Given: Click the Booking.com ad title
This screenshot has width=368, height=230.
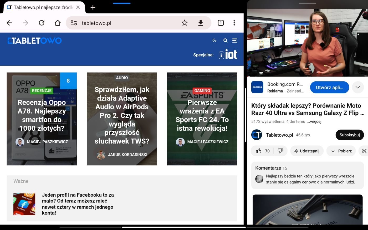Looking at the screenshot, I should coord(285,84).
